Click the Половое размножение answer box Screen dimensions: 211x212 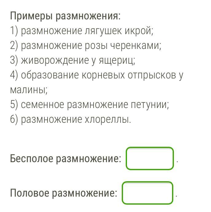(148, 193)
